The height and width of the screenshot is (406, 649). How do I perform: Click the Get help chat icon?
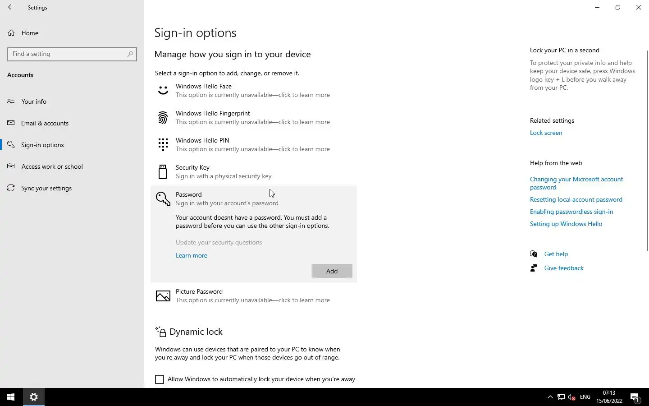point(534,254)
